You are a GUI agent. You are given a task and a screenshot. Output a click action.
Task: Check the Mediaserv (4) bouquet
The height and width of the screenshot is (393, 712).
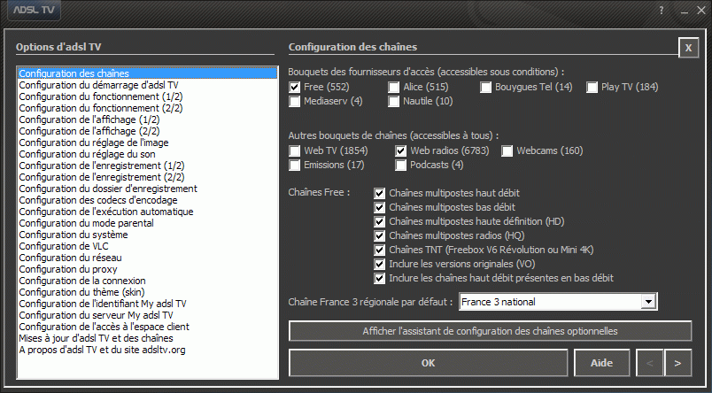point(294,101)
